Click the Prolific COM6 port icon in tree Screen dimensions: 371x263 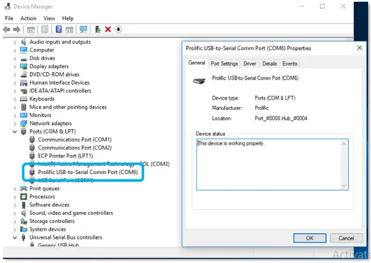pos(32,172)
